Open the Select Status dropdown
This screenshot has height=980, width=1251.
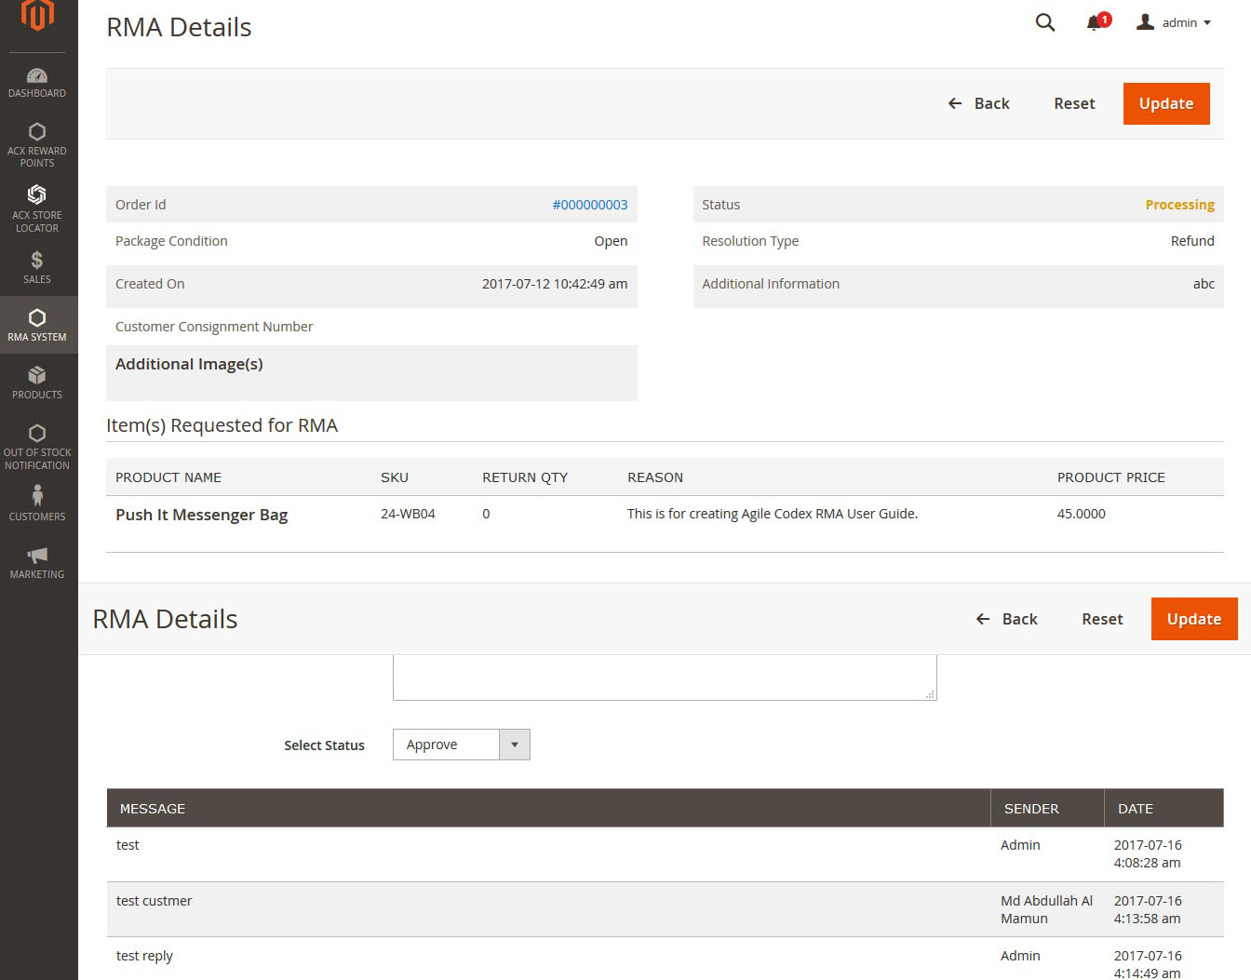(x=461, y=745)
